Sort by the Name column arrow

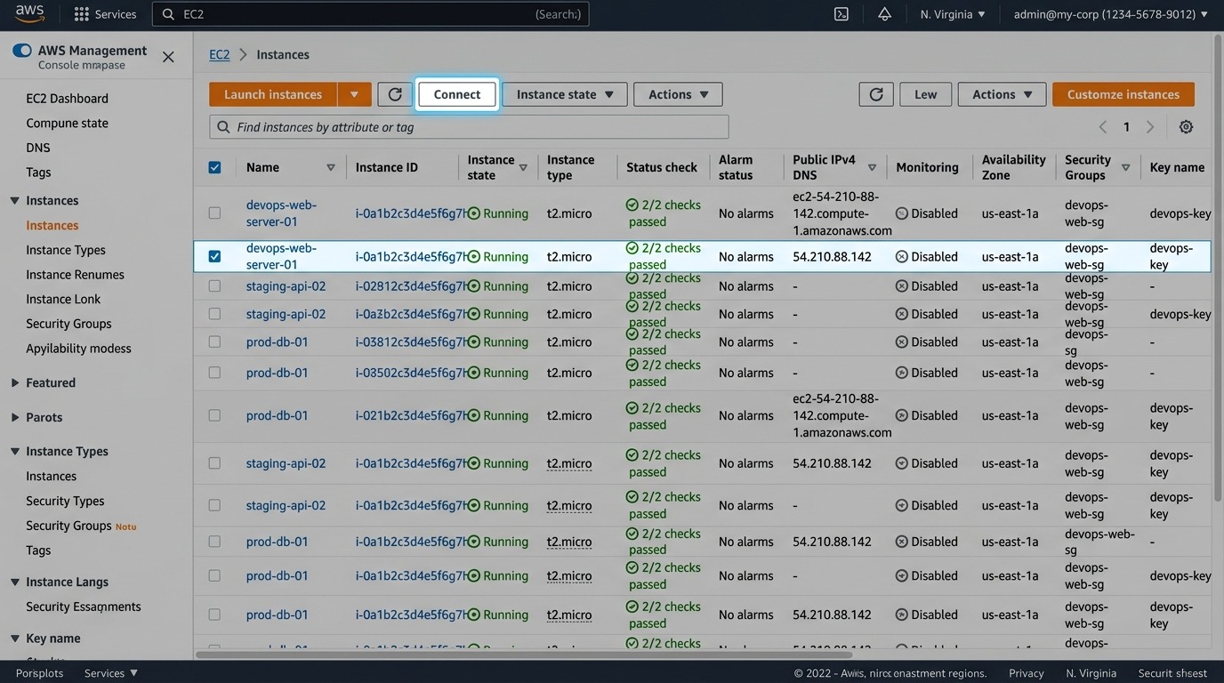[331, 167]
